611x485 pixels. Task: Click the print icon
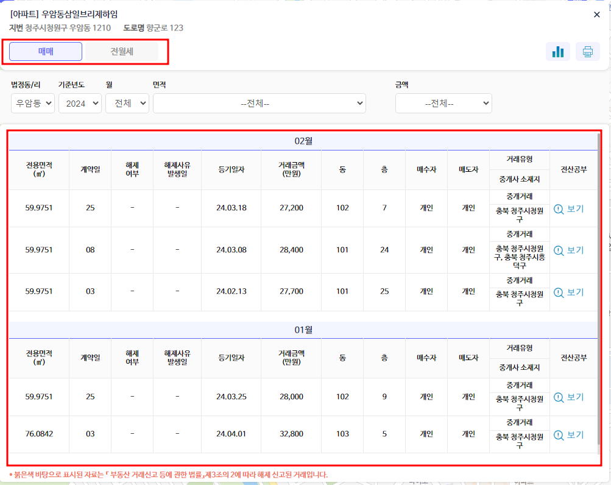click(x=587, y=51)
